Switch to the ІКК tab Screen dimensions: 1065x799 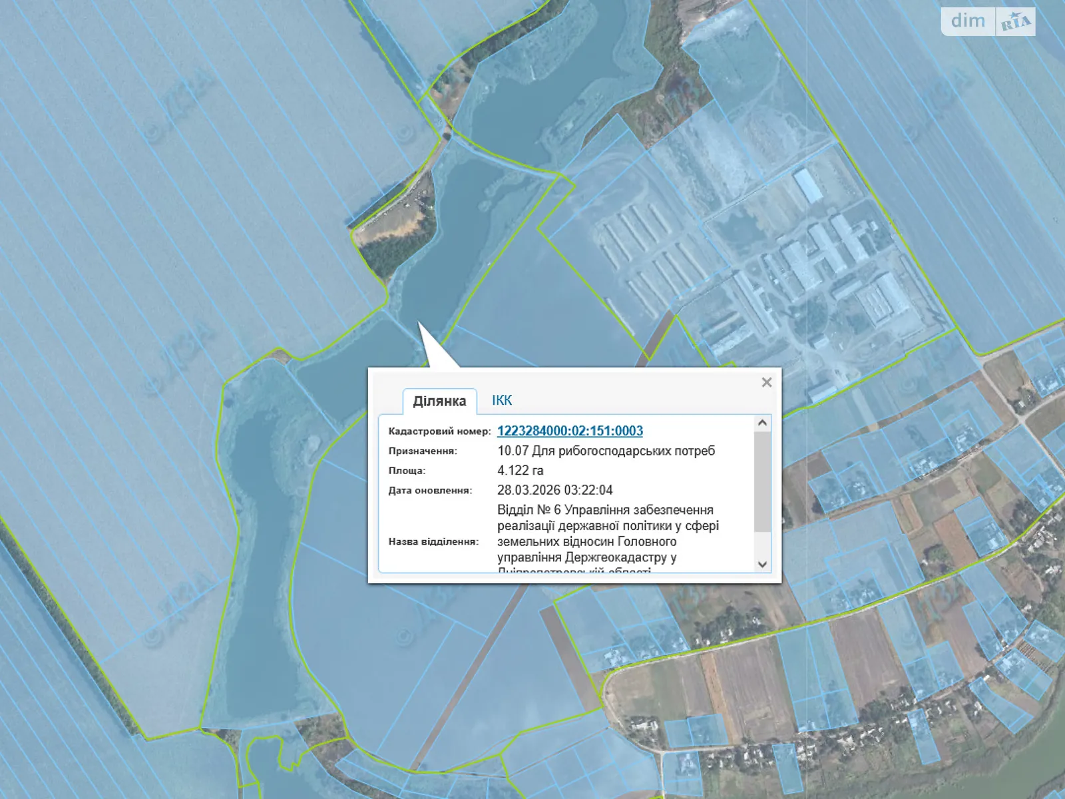coord(502,400)
